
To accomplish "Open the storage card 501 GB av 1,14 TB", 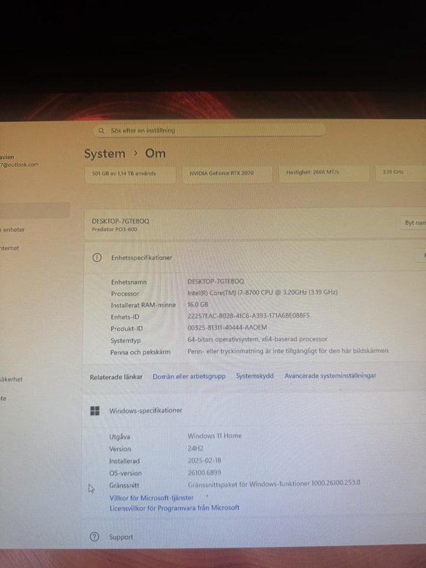I will [130, 173].
